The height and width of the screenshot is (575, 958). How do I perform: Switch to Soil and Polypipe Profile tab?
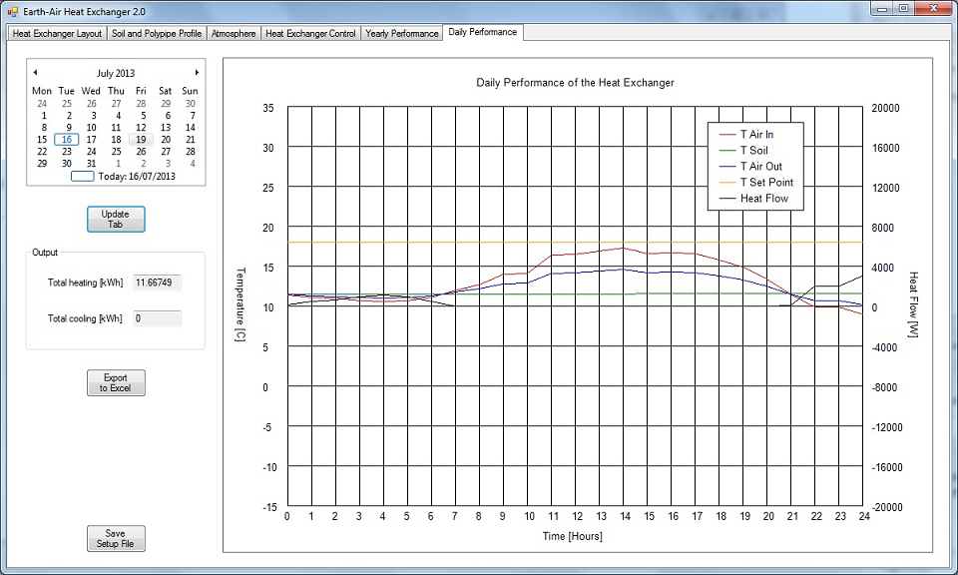point(157,34)
